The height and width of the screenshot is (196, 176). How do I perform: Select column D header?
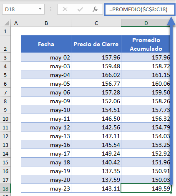[x=146, y=23]
